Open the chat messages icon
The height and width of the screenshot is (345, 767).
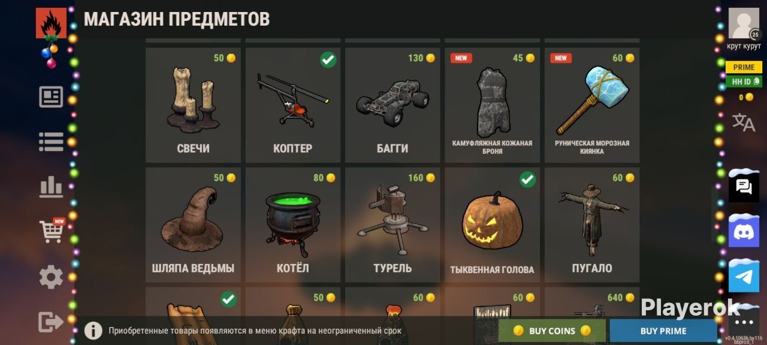(x=744, y=186)
